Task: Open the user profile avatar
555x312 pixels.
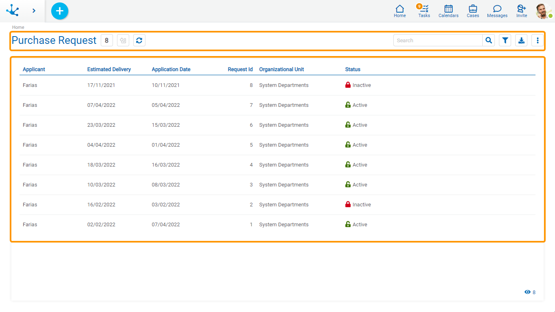Action: point(544,11)
